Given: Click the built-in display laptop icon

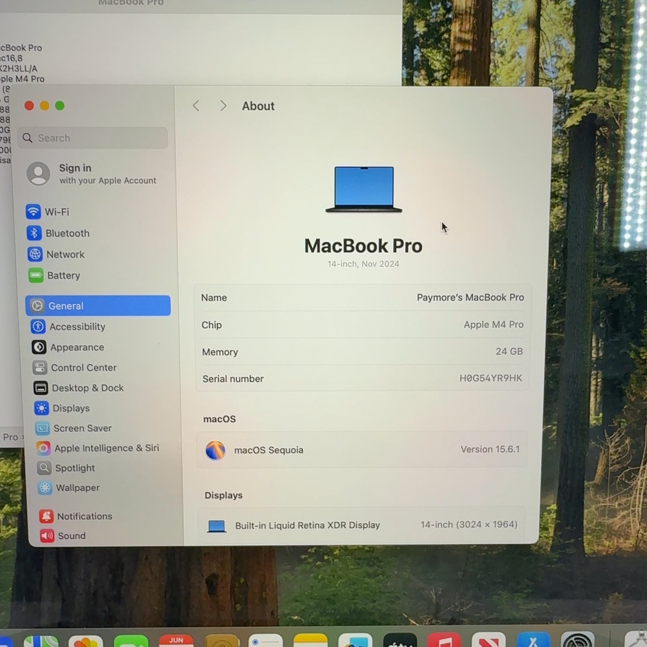Looking at the screenshot, I should [217, 526].
